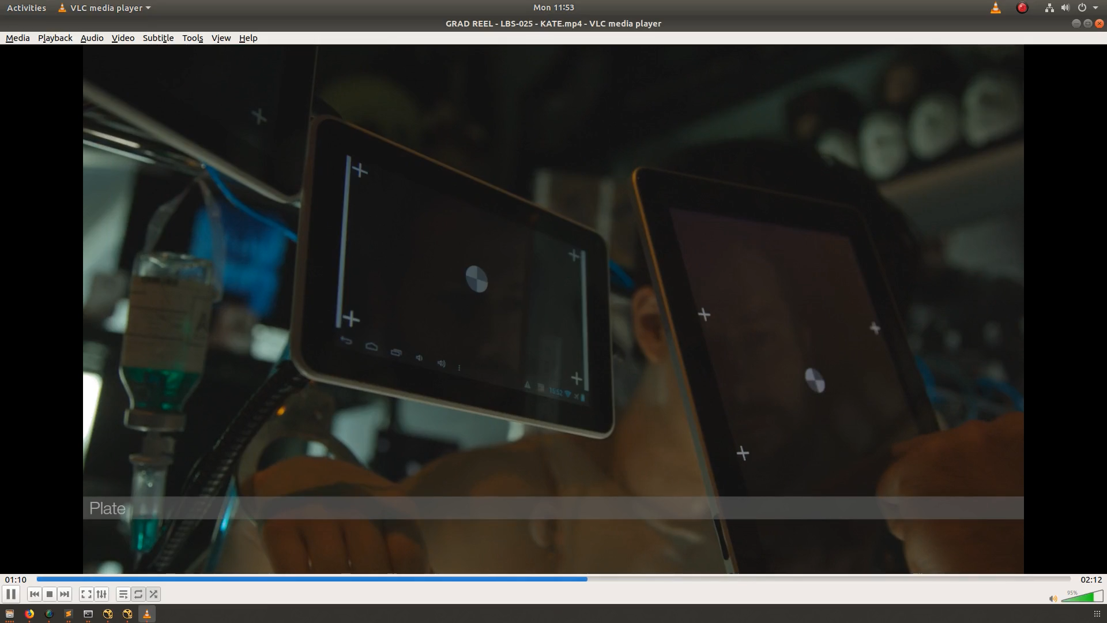Open the Subtitle menu
This screenshot has height=623, width=1107.
(158, 38)
